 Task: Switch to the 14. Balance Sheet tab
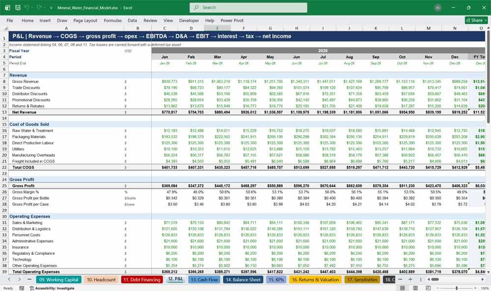pos(243,280)
